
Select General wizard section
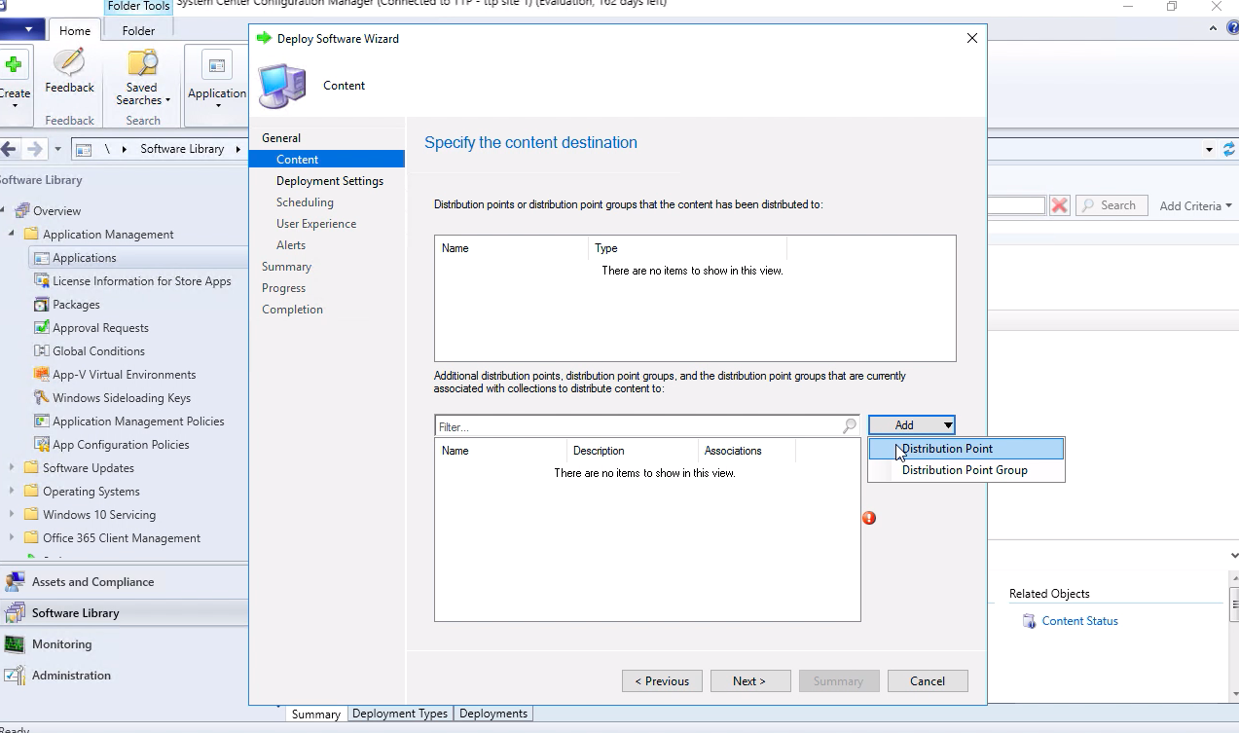(x=281, y=138)
